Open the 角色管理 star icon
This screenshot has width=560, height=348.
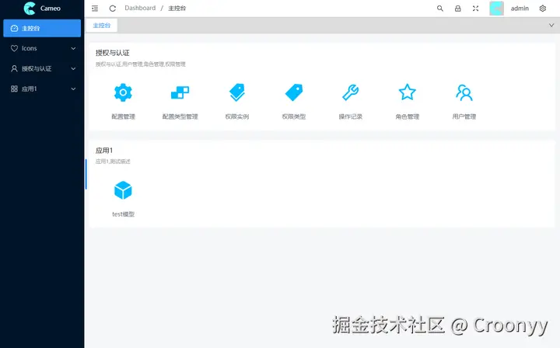tap(407, 92)
